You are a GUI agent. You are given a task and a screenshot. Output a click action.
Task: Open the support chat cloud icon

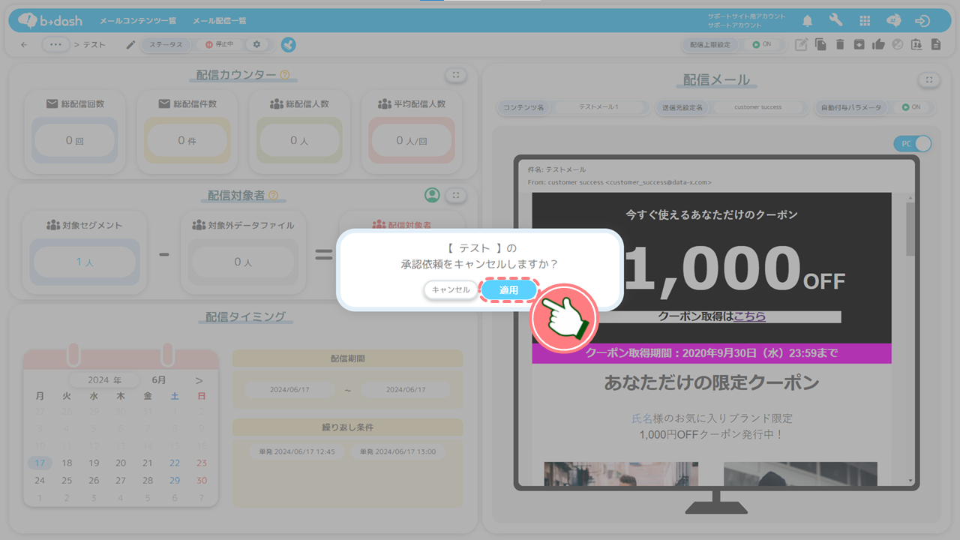coord(893,21)
